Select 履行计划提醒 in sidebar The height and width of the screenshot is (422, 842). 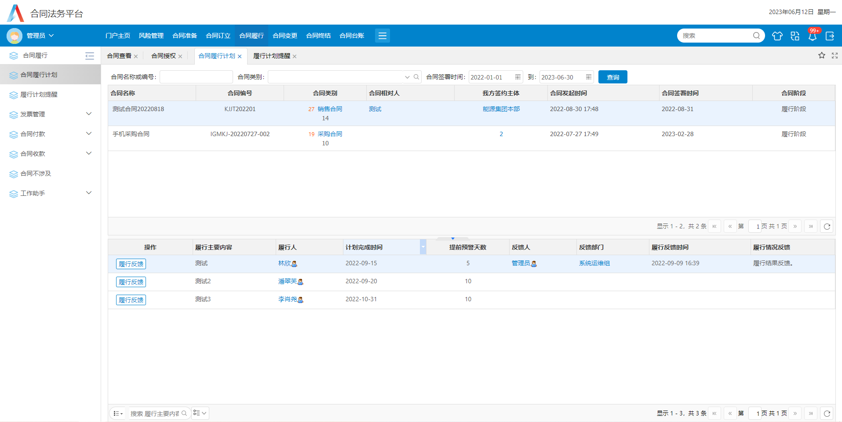point(50,94)
